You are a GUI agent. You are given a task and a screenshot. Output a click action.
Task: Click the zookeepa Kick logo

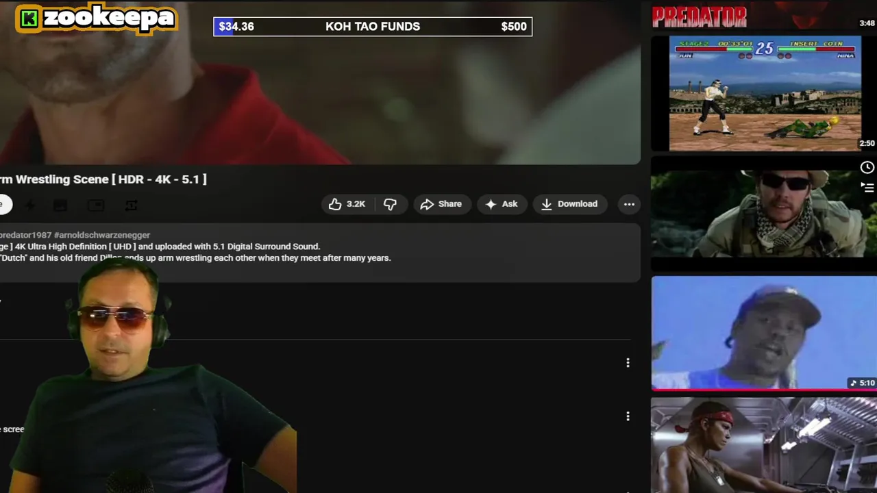96,18
